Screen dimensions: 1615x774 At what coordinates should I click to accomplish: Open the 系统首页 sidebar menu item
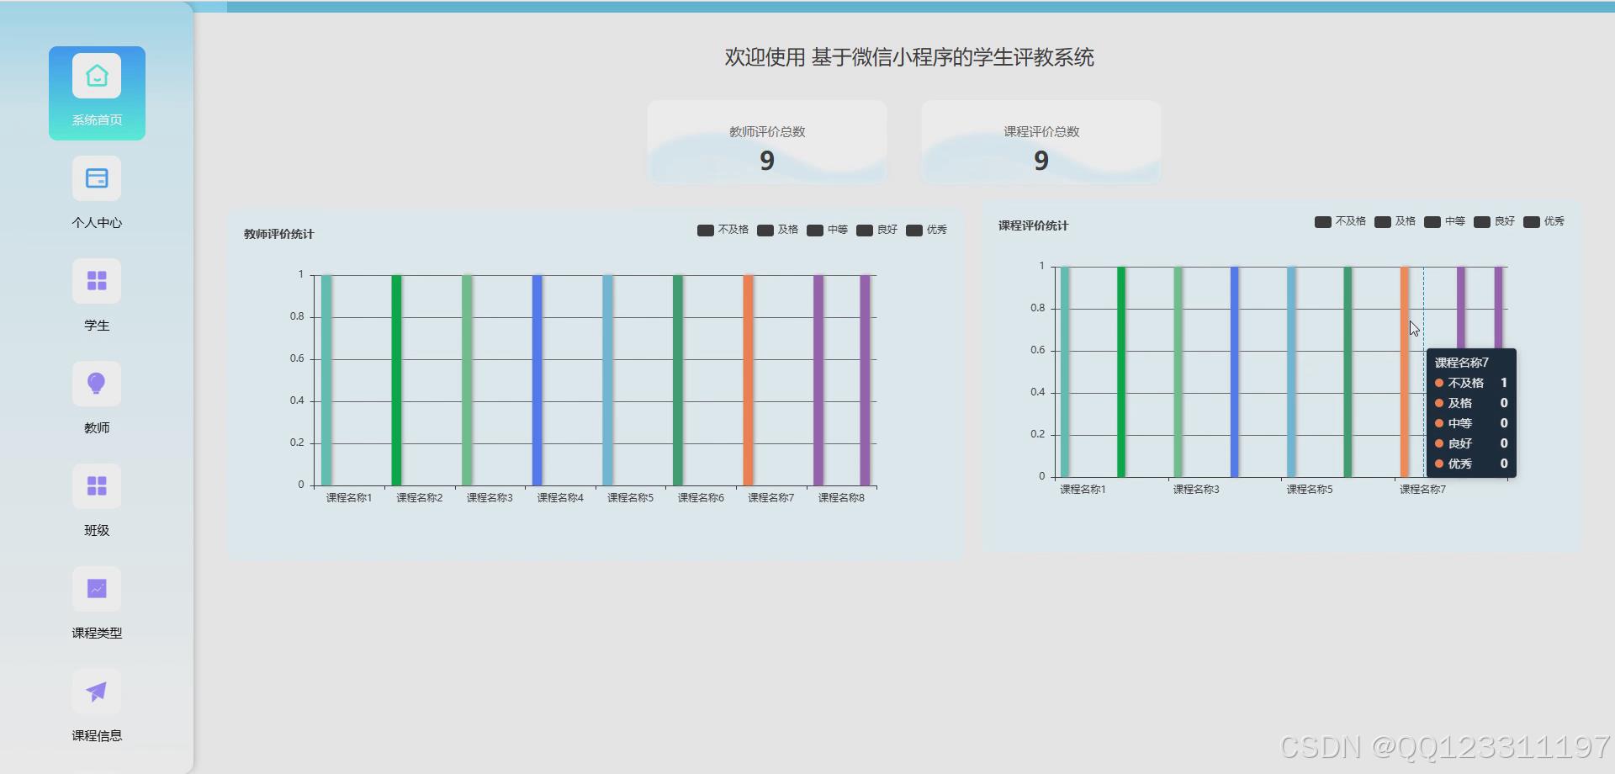(x=97, y=93)
